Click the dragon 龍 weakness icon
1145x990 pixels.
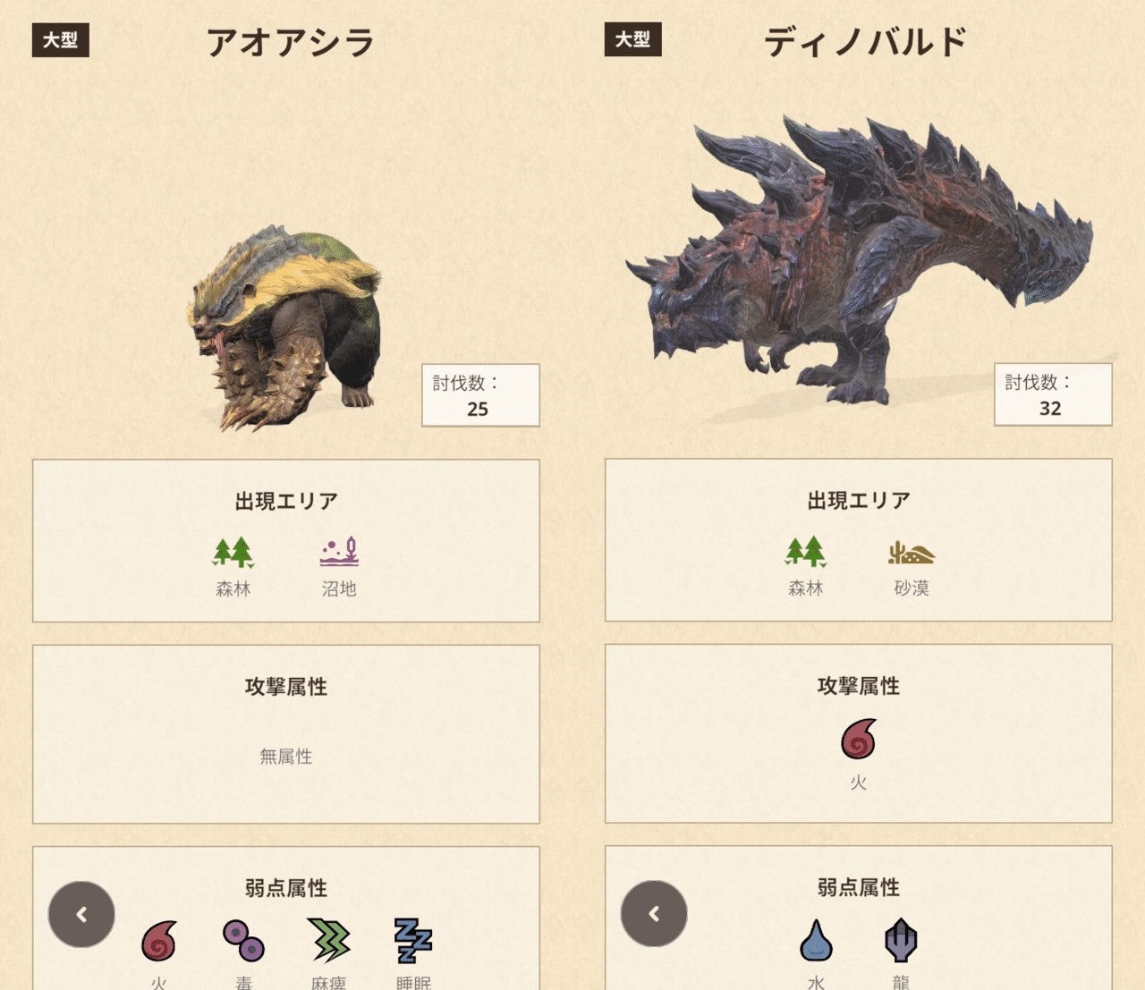tap(901, 940)
